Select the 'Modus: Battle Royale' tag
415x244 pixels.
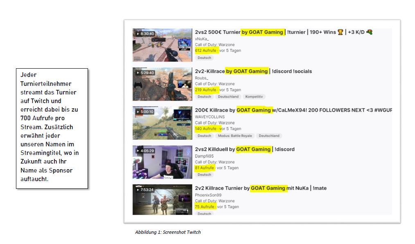(235, 136)
